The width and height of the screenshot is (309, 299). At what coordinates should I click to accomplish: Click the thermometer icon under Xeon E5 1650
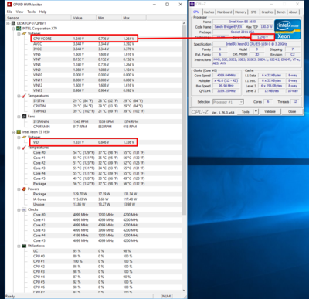point(24,148)
